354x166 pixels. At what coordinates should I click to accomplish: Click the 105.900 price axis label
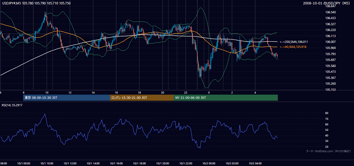[x=331, y=48]
